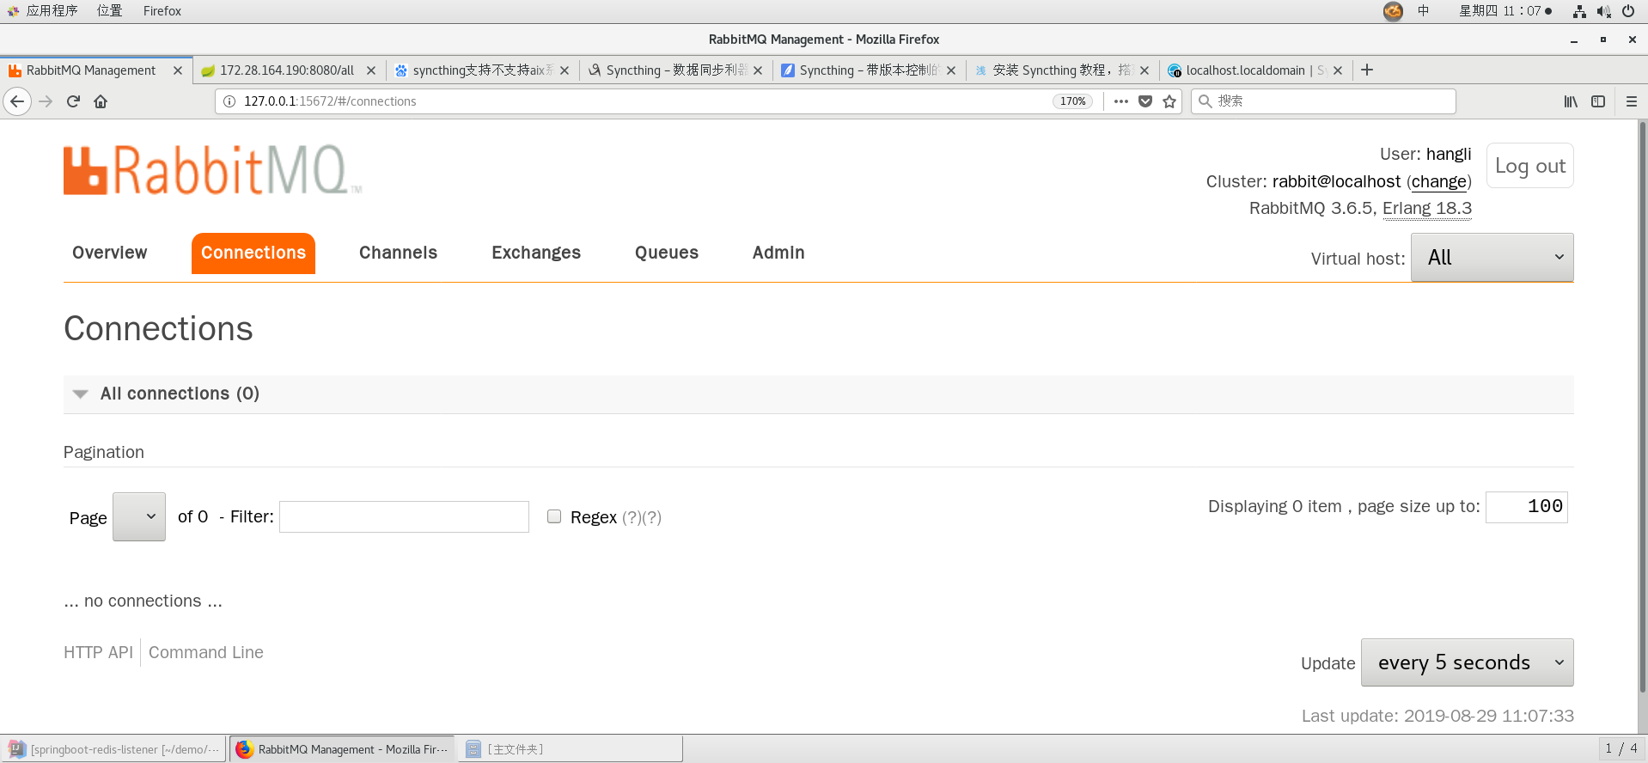Image resolution: width=1648 pixels, height=763 pixels.
Task: Close the RabbitMQ Management tab
Action: pyautogui.click(x=178, y=70)
